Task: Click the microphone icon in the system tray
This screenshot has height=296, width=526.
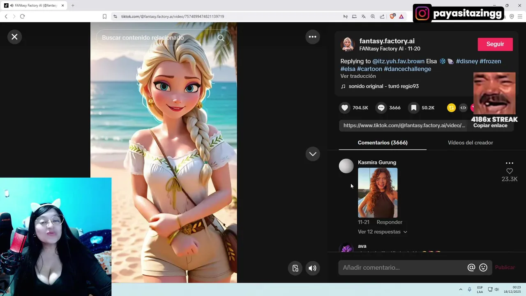Action: (470, 289)
